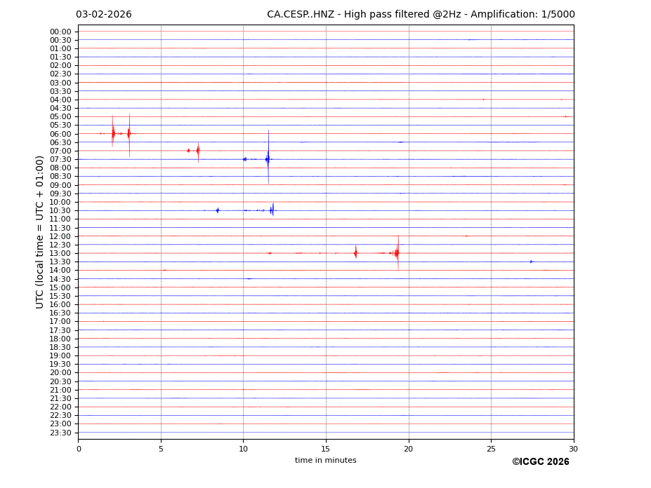Click the 00:00 time label on the y-axis
Viewport: 651px width, 488px height.
pyautogui.click(x=60, y=32)
